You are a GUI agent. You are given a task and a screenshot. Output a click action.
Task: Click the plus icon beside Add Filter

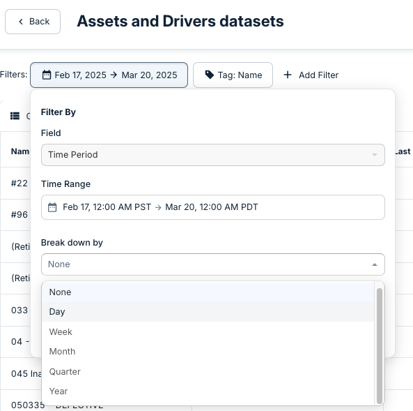tap(288, 75)
